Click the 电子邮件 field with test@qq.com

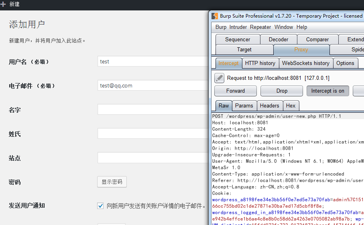point(153,85)
